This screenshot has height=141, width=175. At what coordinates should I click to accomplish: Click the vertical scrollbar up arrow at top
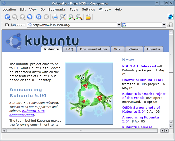click(171, 32)
